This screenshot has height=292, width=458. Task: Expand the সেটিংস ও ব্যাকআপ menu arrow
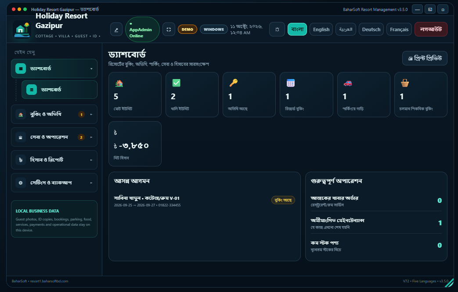[x=91, y=183]
